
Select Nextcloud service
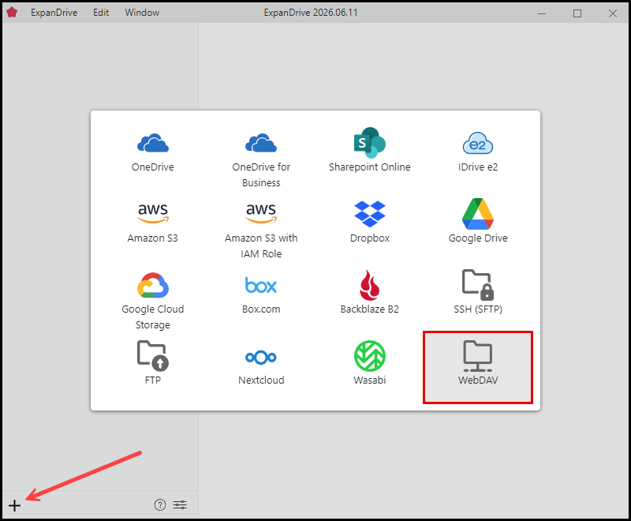pyautogui.click(x=261, y=366)
